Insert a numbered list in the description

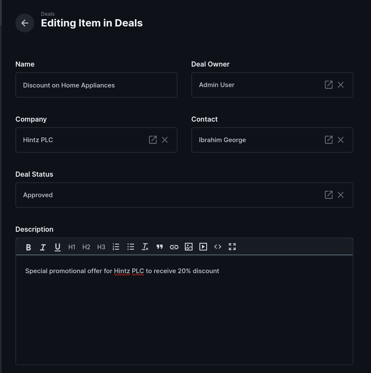pyautogui.click(x=116, y=247)
